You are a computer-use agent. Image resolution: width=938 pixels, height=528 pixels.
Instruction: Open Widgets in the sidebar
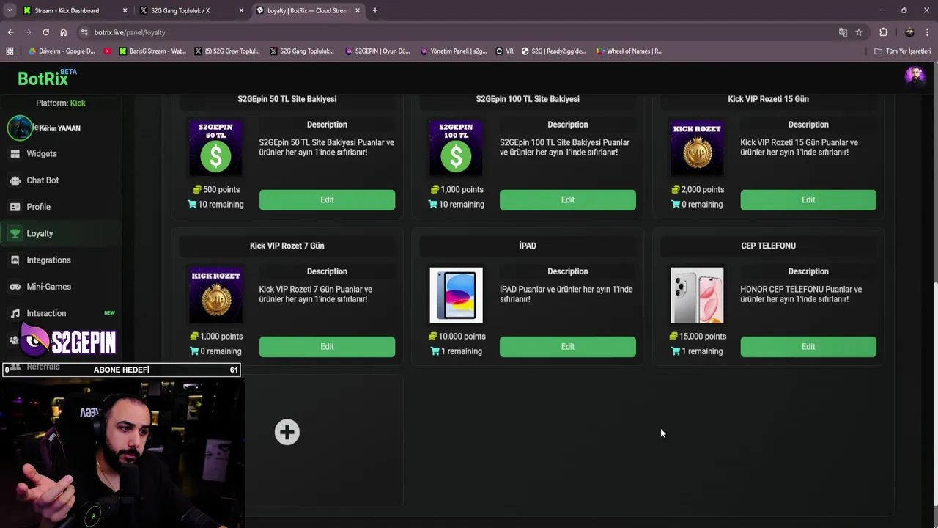click(42, 154)
